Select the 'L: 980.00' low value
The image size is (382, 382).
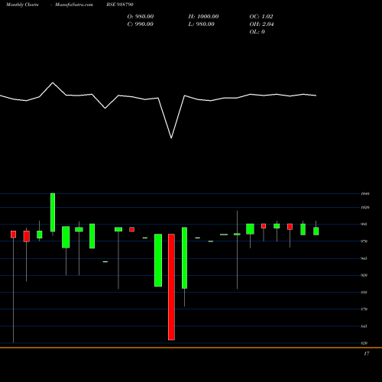202,24
